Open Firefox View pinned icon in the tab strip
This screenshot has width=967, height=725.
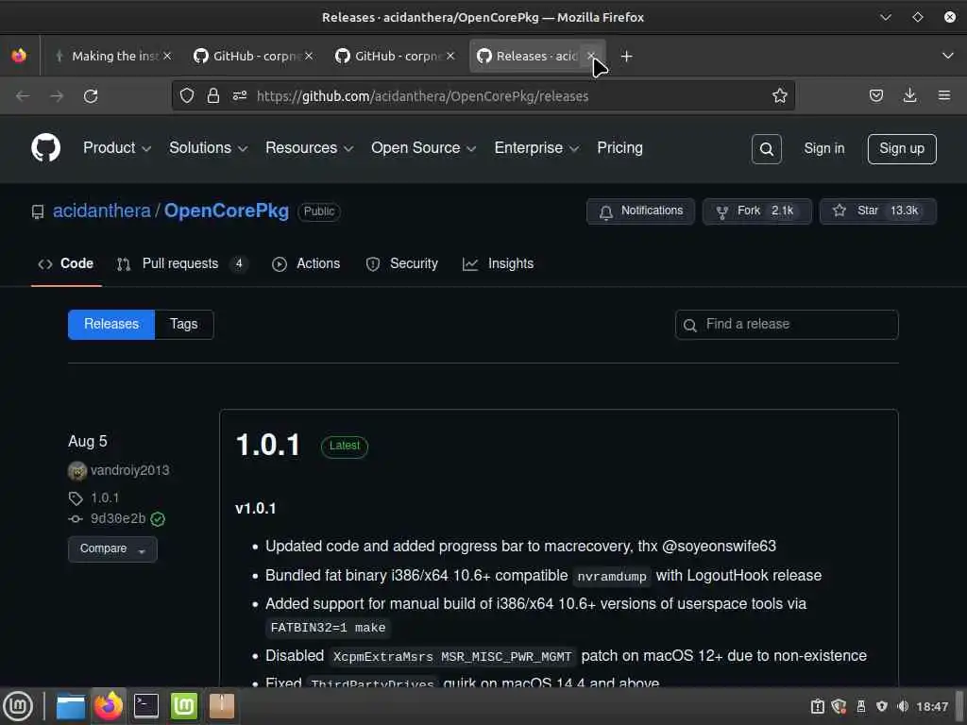click(19, 56)
